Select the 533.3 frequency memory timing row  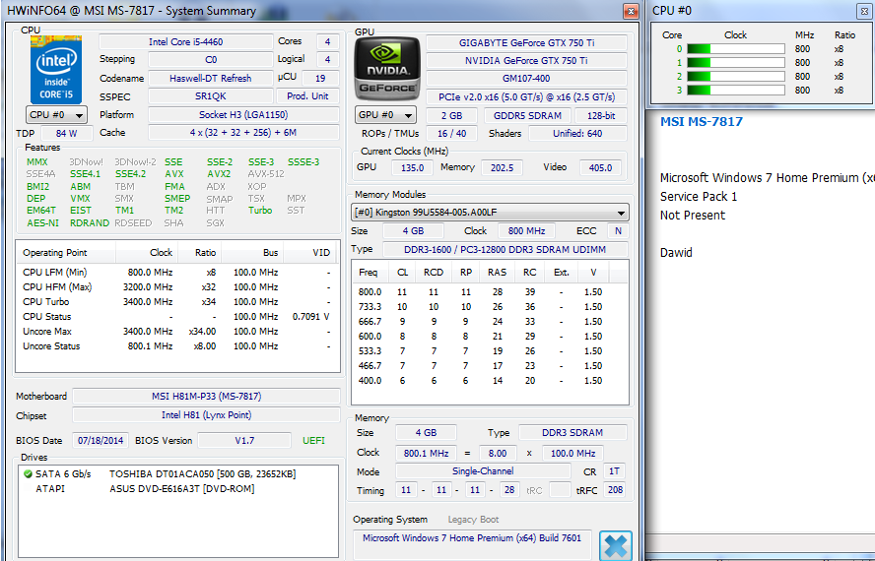490,351
